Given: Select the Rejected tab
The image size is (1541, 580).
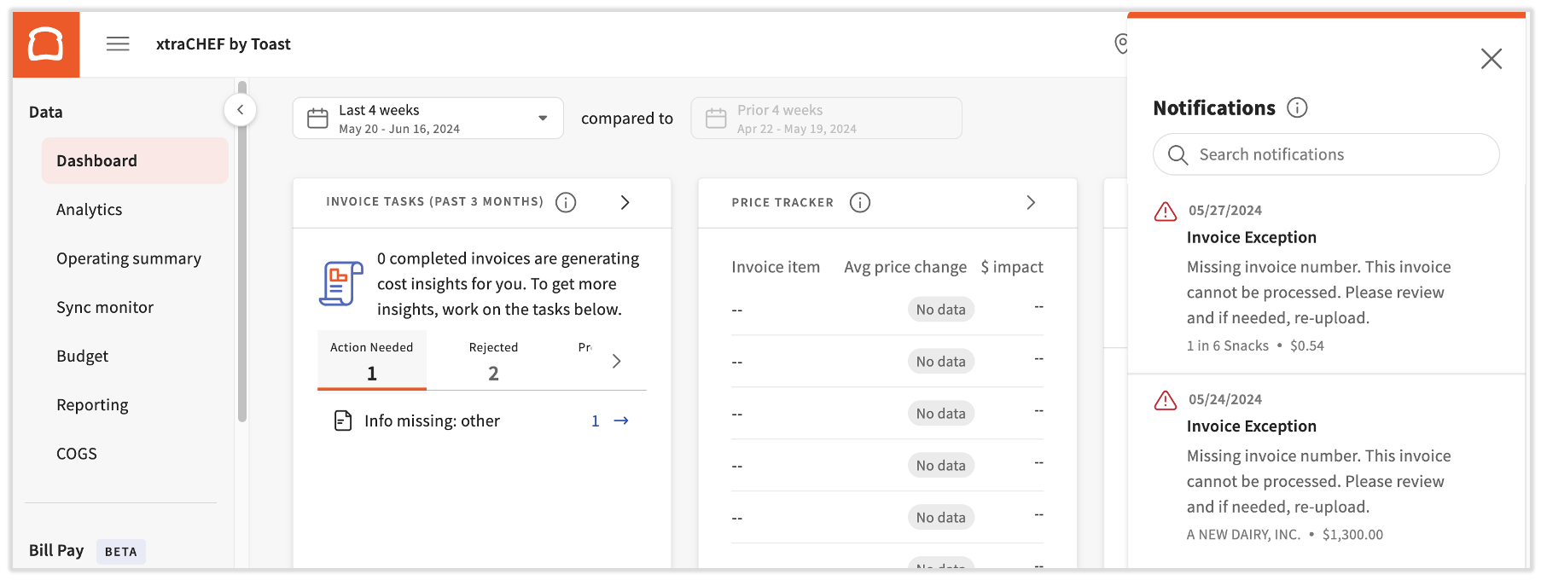Looking at the screenshot, I should [493, 361].
